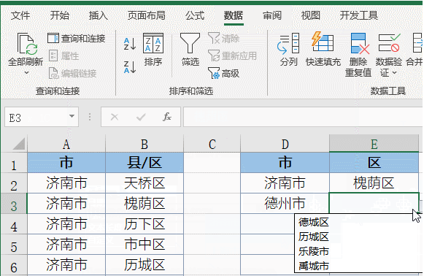
Task: Expand the Name Box dropdown arrow
Action: 72,116
